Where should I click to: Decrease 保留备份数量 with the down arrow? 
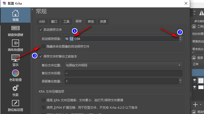(x=180, y=82)
